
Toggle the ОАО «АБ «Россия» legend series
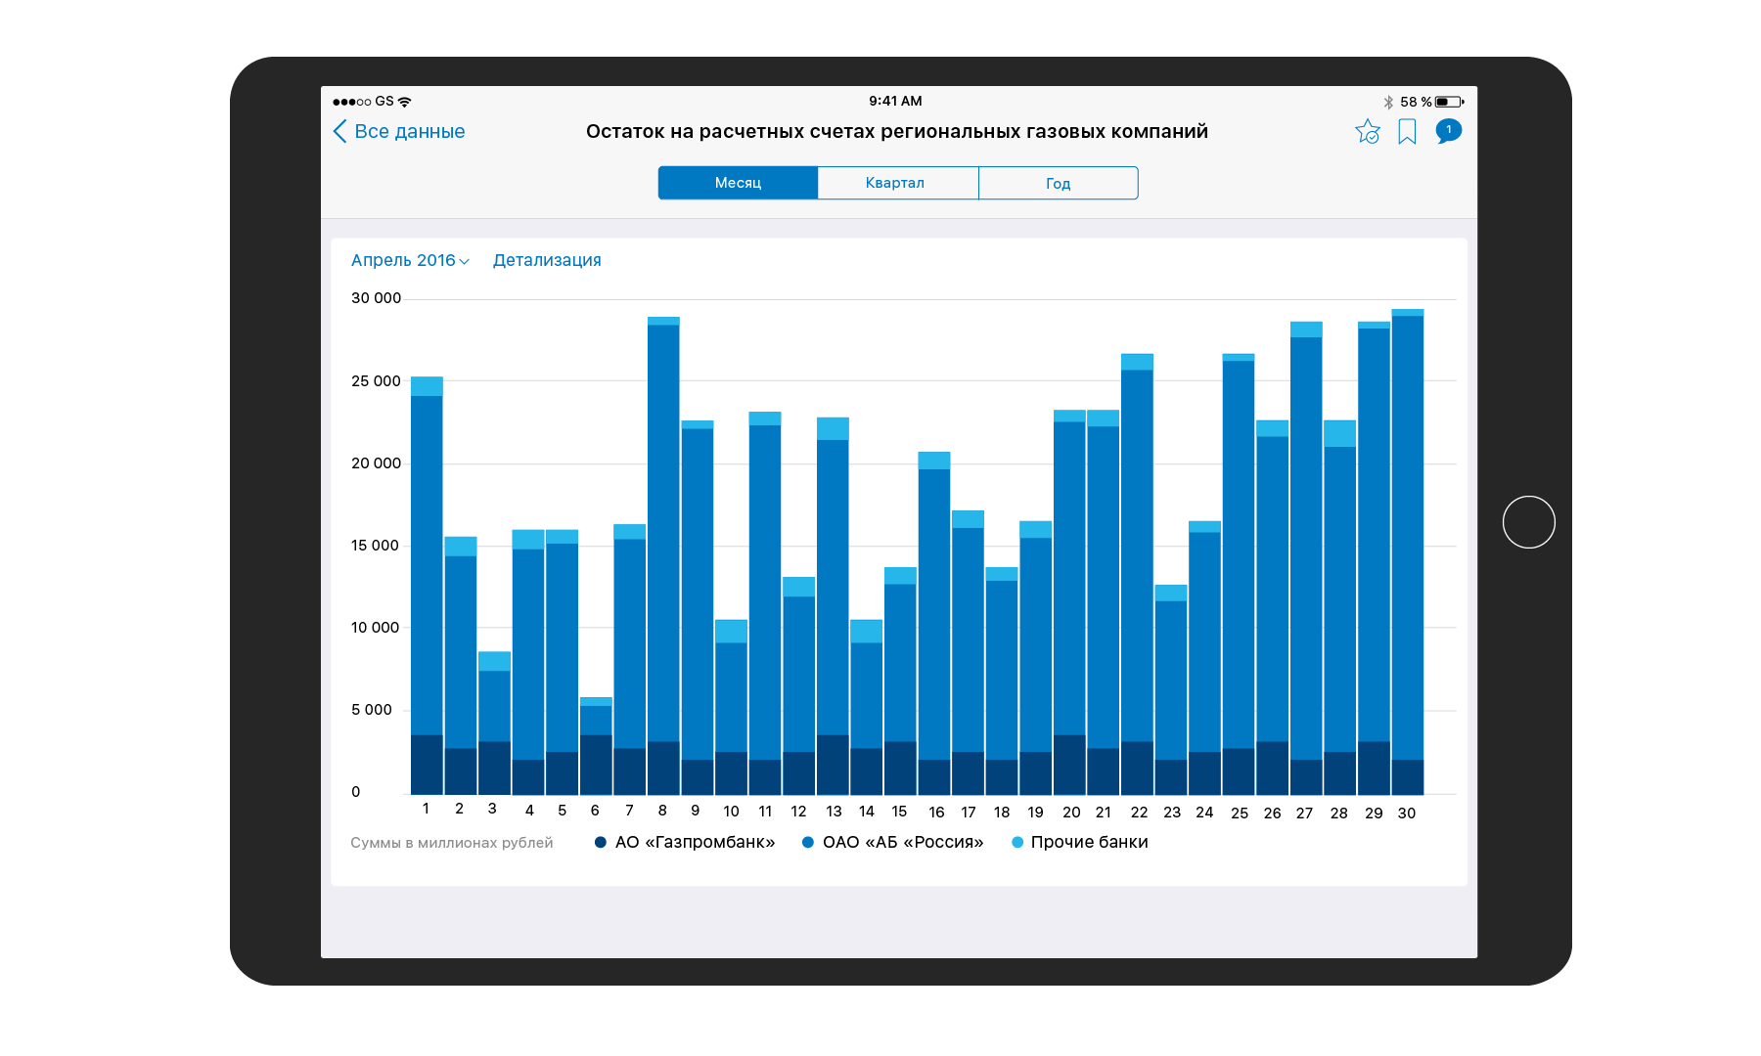pyautogui.click(x=892, y=842)
